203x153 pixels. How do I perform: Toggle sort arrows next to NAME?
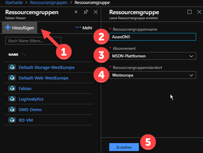click(x=24, y=54)
